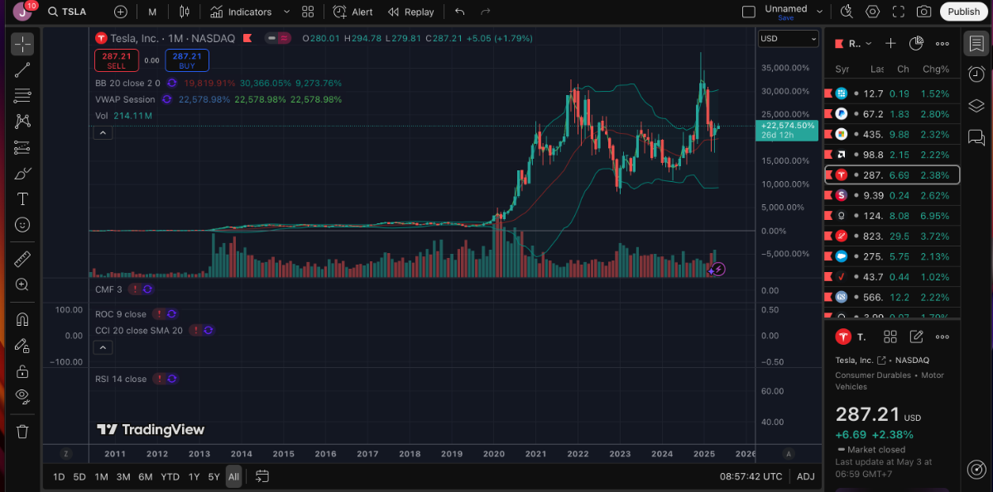Select the ruler measure tool
The image size is (993, 492).
pyautogui.click(x=22, y=259)
